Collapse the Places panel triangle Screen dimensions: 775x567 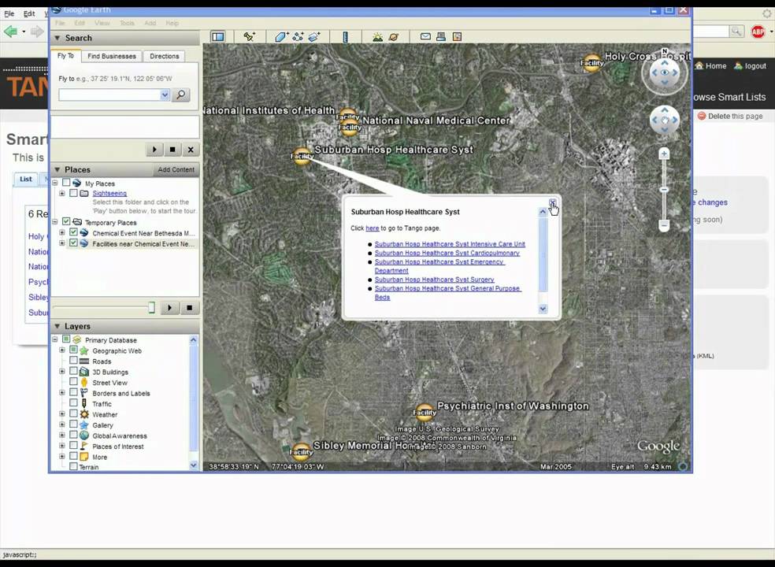click(57, 169)
